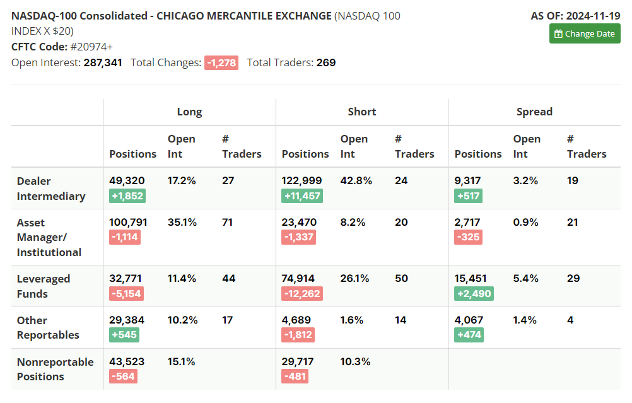This screenshot has height=403, width=632.
Task: Select Total Traders value 269
Action: pyautogui.click(x=326, y=63)
